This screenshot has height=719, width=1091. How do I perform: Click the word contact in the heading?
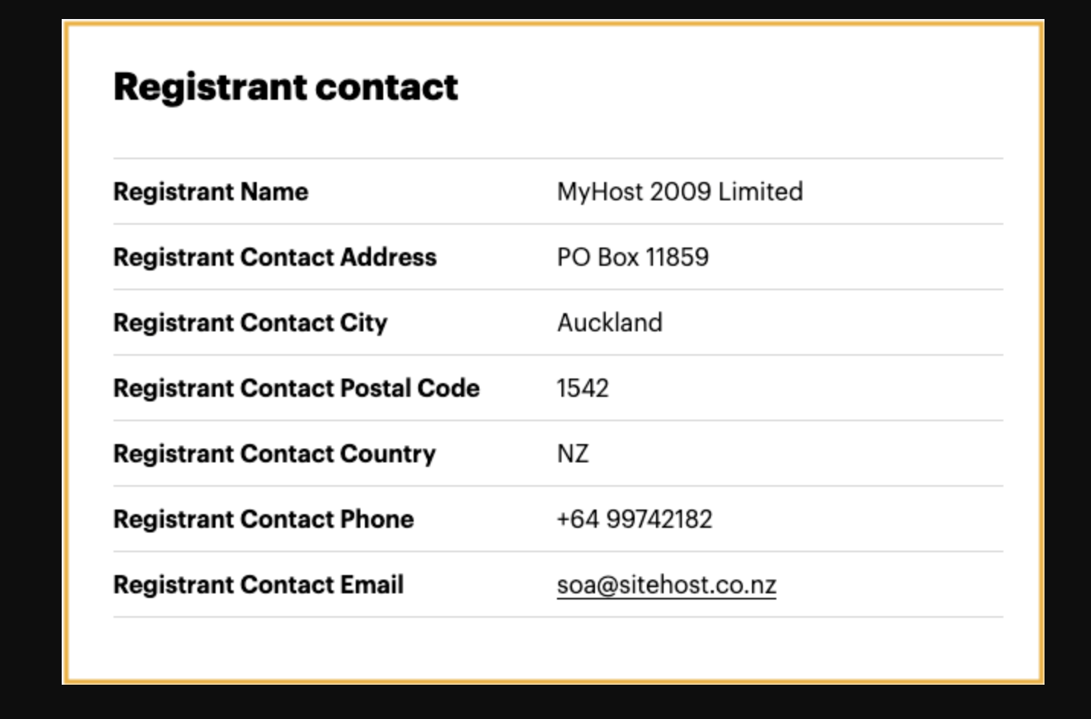pyautogui.click(x=386, y=87)
